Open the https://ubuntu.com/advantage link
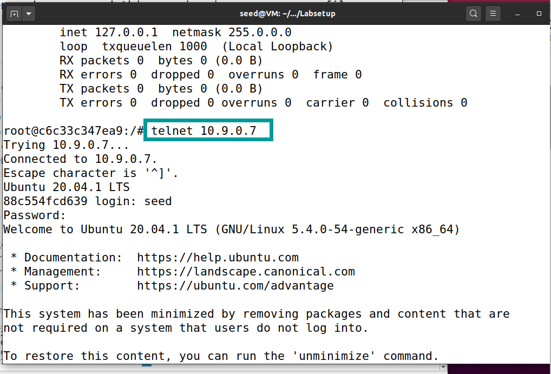 click(235, 285)
